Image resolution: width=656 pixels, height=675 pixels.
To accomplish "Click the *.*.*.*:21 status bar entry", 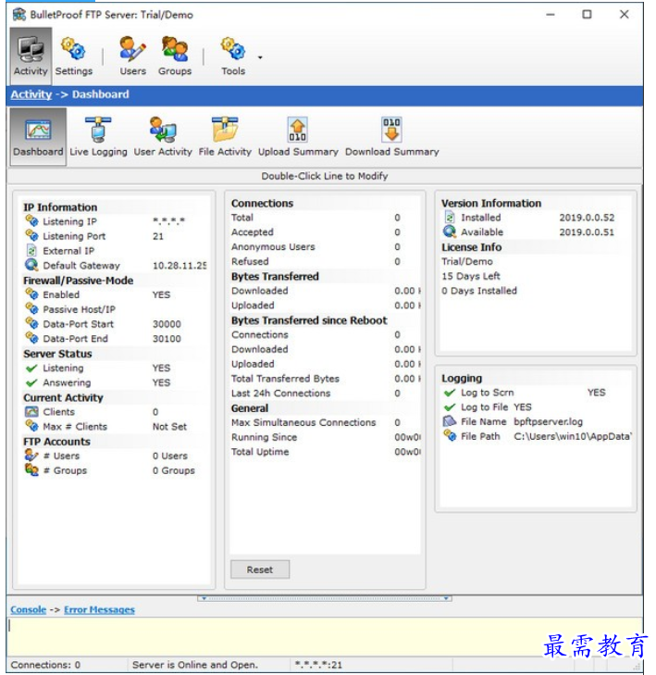I will pyautogui.click(x=318, y=665).
